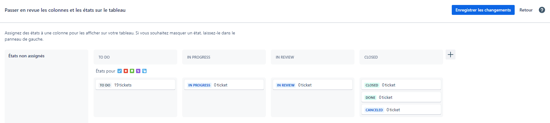Image resolution: width=550 pixels, height=123 pixels.
Task: Click the CLOSED status card
Action: pos(401,85)
